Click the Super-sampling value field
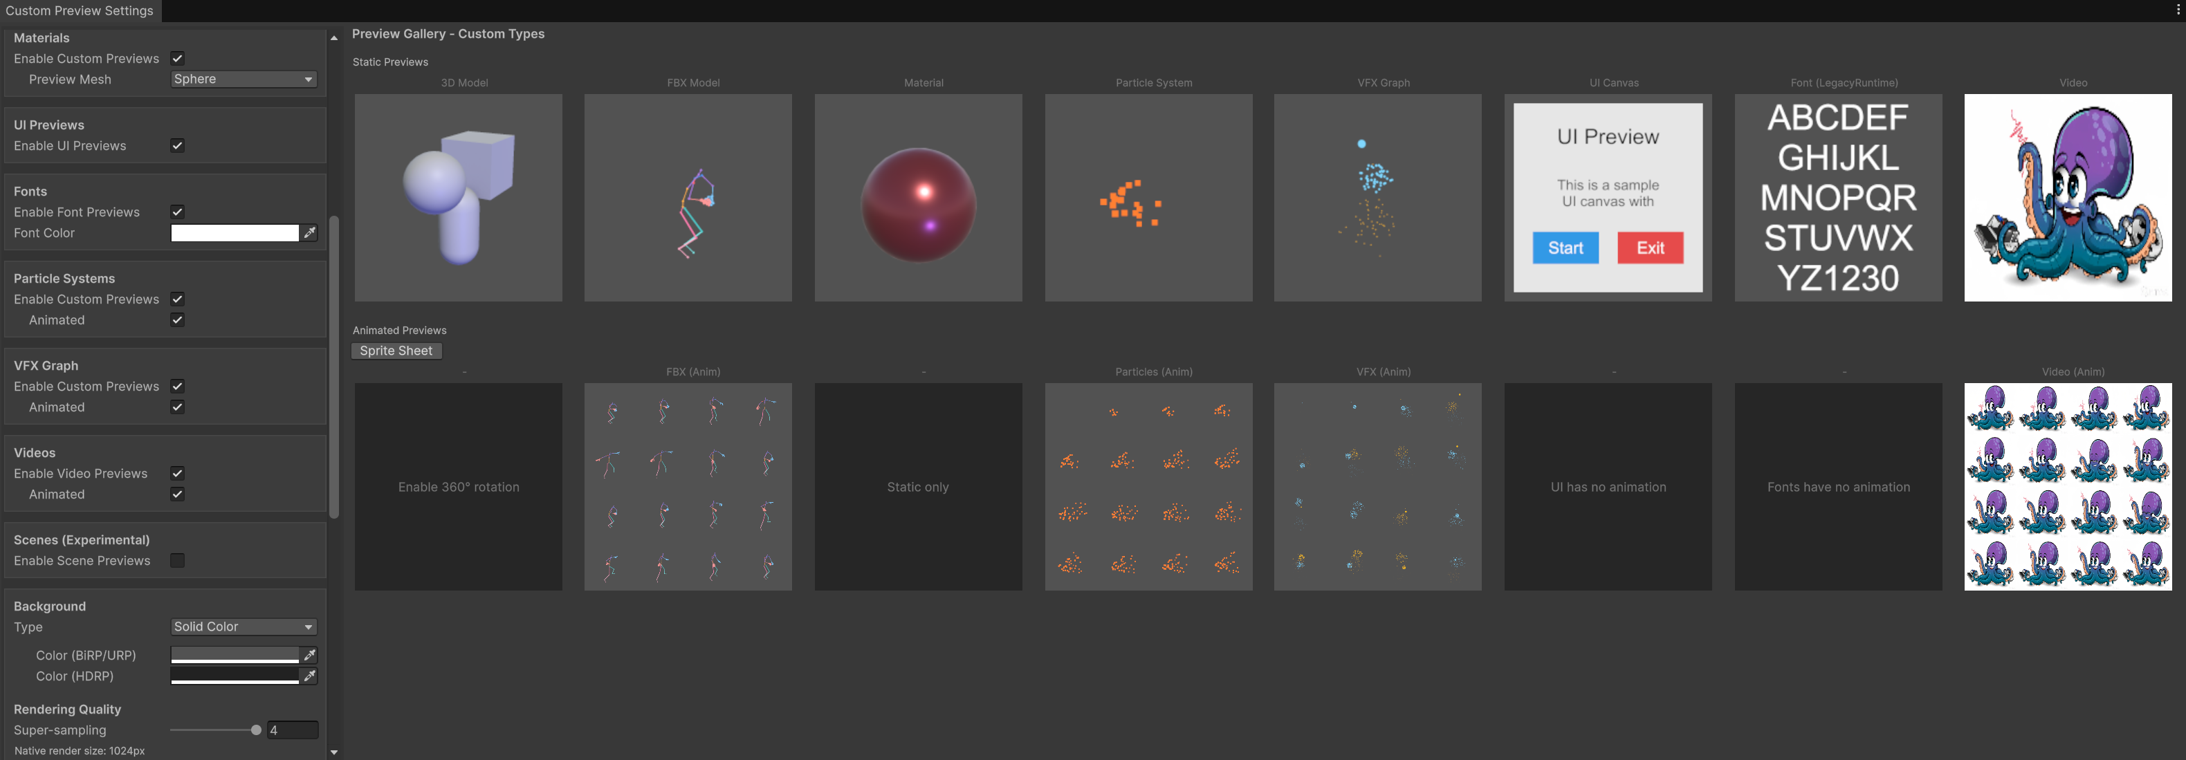2186x760 pixels. coord(293,730)
